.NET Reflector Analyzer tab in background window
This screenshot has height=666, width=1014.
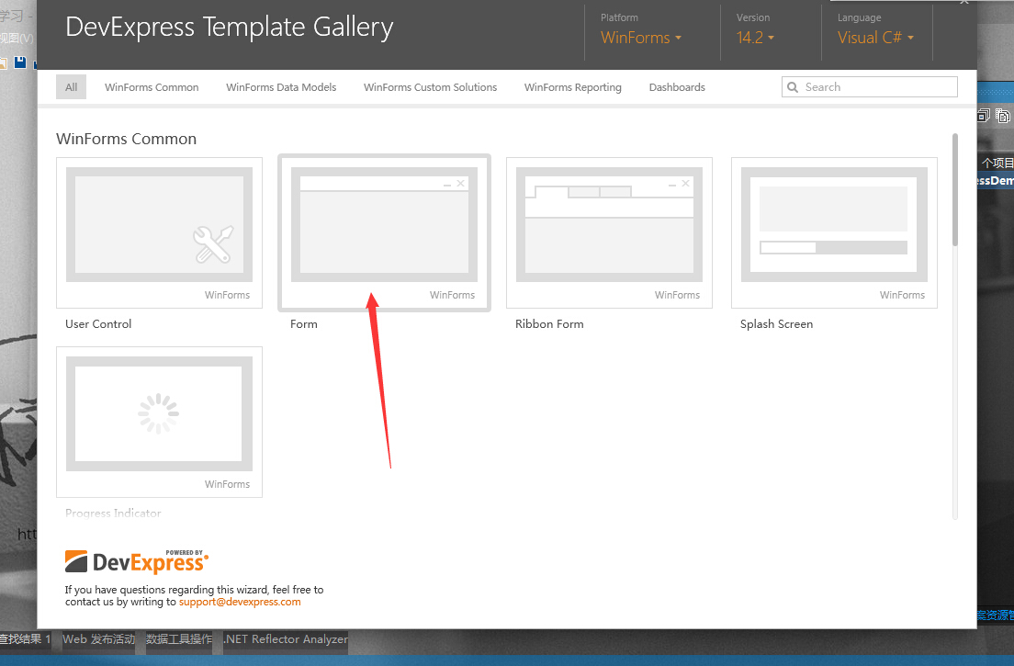[x=286, y=638]
